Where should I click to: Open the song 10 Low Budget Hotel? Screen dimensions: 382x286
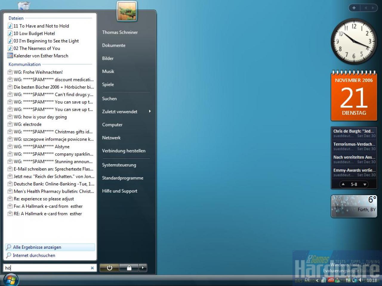(x=34, y=33)
